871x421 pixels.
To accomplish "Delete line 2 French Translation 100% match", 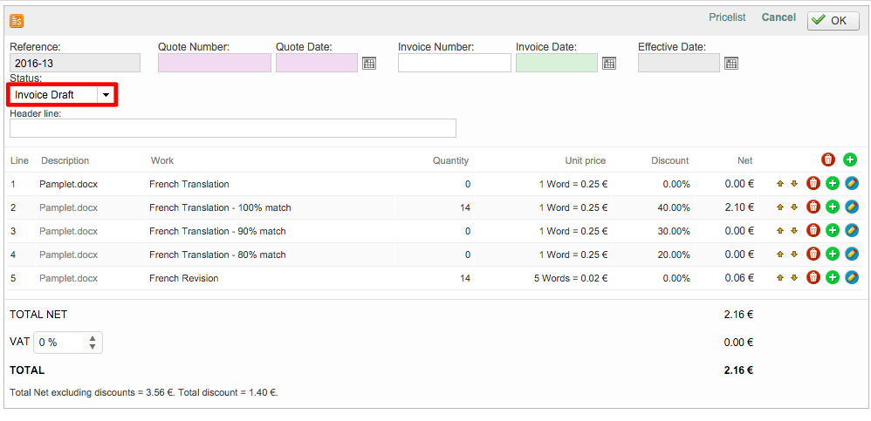I will click(x=813, y=207).
